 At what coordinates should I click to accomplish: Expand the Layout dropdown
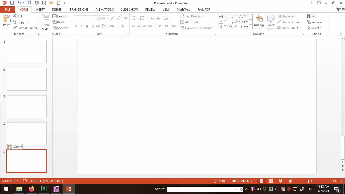click(61, 16)
